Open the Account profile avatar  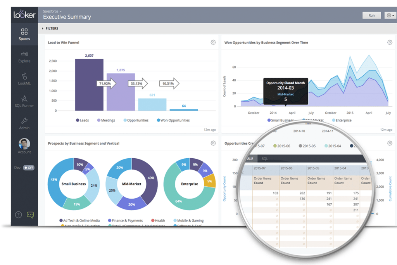pos(24,144)
